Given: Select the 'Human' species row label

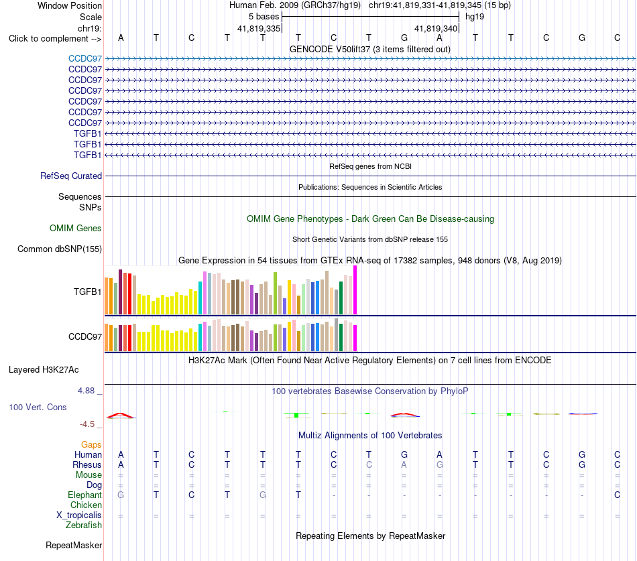Looking at the screenshot, I should 88,454.
